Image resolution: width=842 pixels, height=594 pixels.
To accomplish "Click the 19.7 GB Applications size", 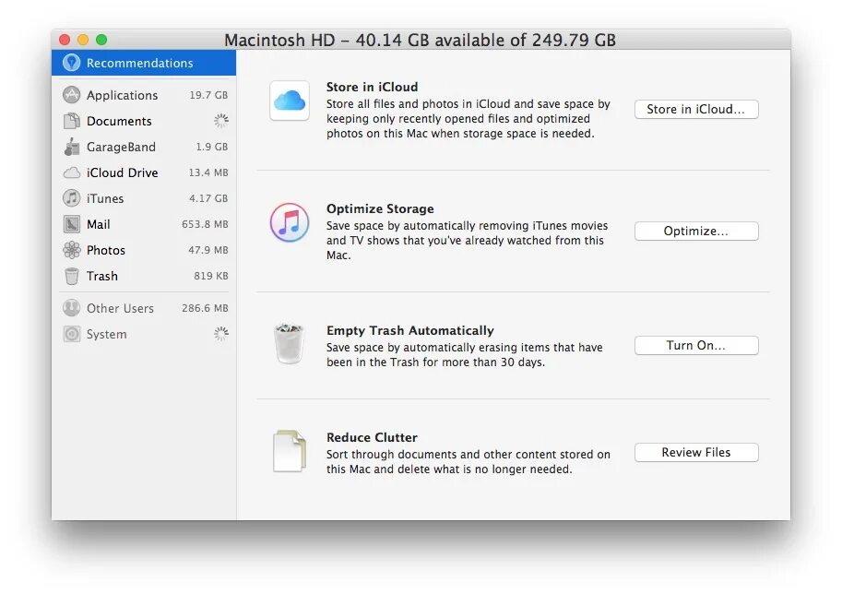I will click(208, 95).
